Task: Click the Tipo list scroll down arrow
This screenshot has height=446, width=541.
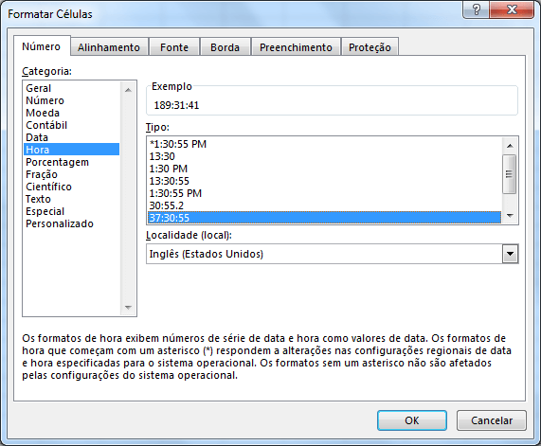Action: click(x=510, y=216)
